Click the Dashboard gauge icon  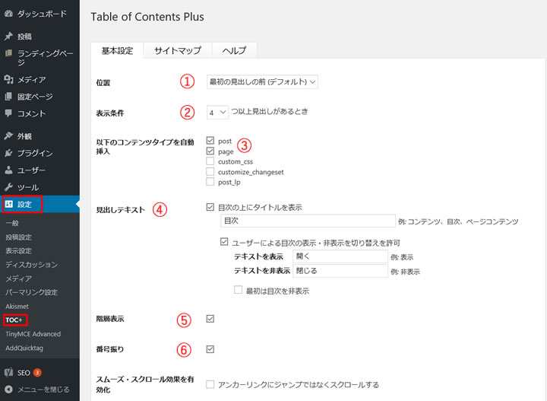(8, 14)
